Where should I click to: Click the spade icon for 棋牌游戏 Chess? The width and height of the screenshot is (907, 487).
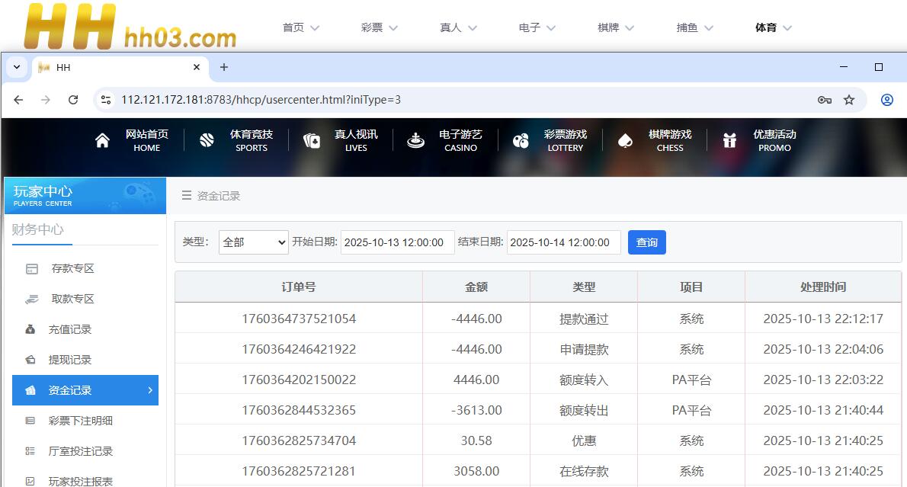pyautogui.click(x=625, y=141)
